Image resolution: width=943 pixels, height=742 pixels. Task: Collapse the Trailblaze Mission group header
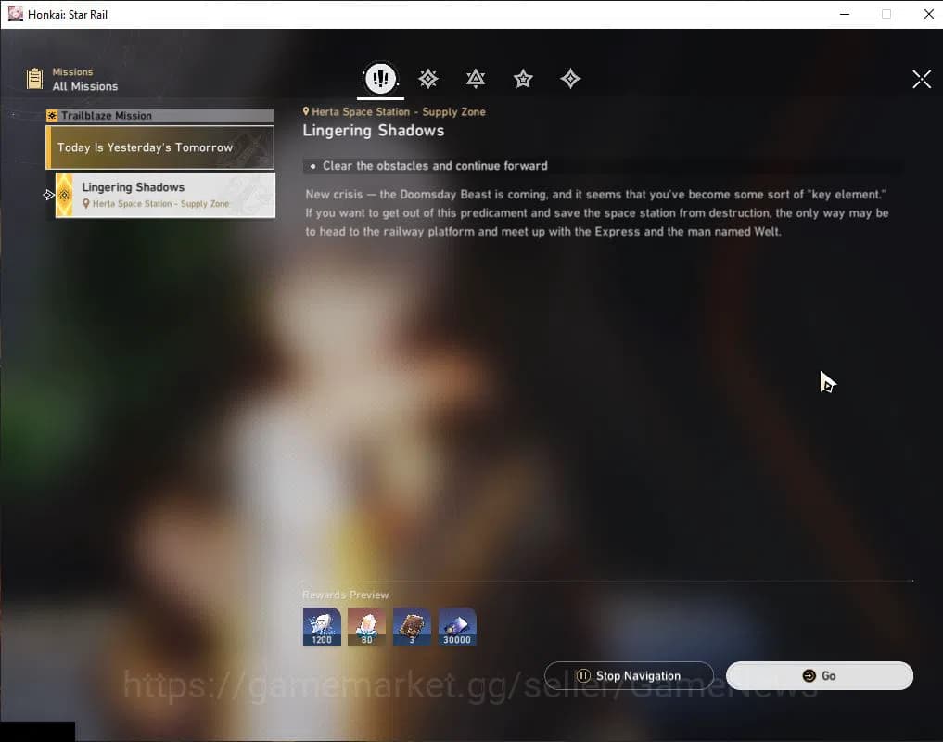pos(159,116)
